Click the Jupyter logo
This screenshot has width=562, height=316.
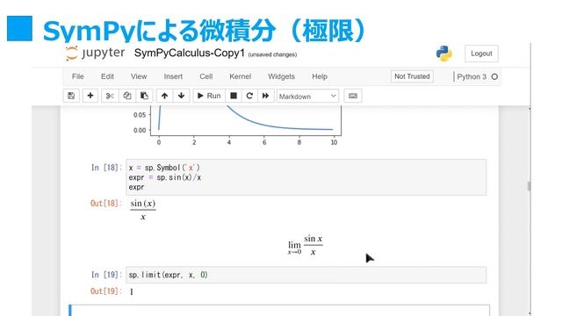tap(96, 53)
